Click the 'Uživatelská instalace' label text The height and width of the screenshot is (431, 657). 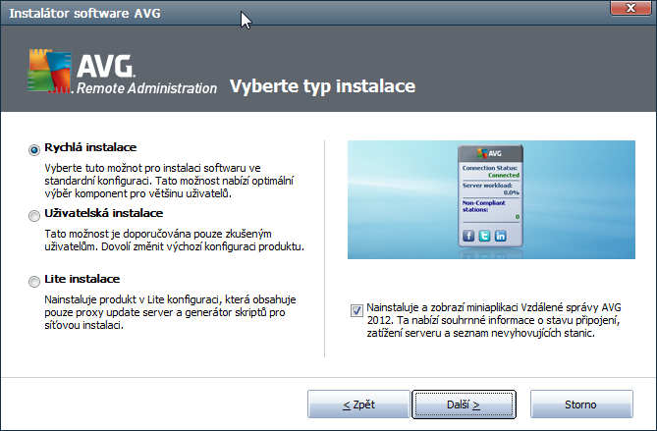(103, 213)
